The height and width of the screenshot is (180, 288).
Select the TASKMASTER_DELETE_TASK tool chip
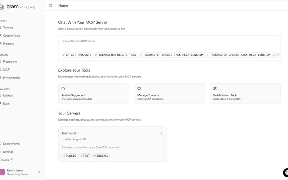point(115,55)
